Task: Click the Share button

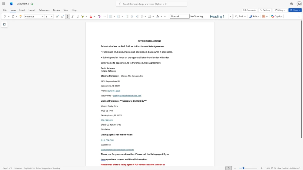Action: 295,10
